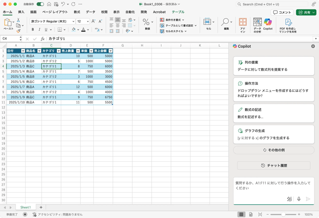Viewport: 319px width, 218px height.
Task: Decrease font size with small A icon
Action: coord(100,21)
